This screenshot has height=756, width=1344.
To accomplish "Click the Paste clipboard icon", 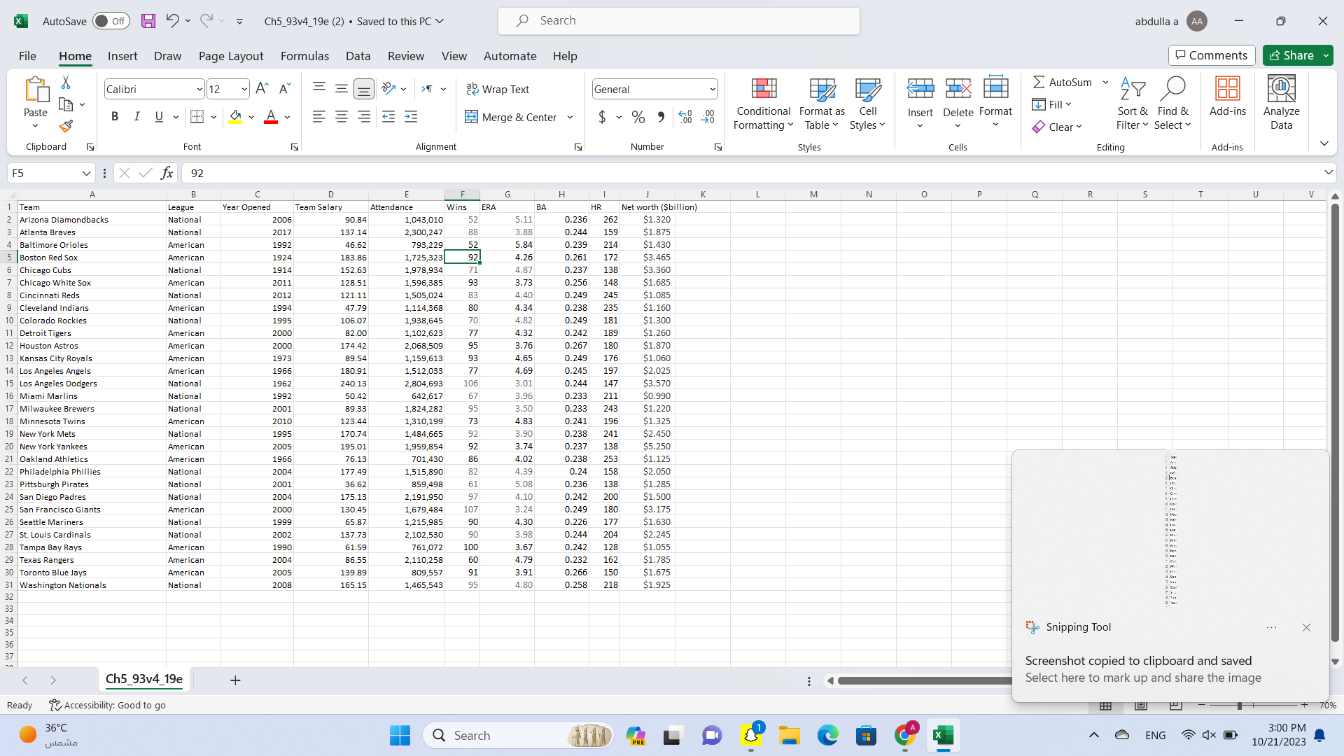I will pyautogui.click(x=35, y=90).
